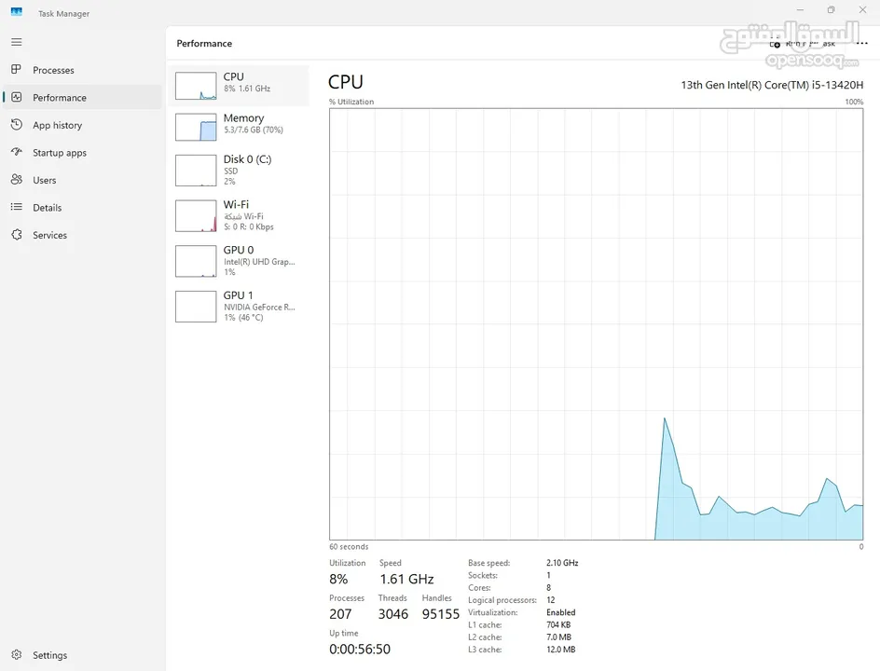Click the App history clock icon
880x671 pixels.
(x=16, y=125)
